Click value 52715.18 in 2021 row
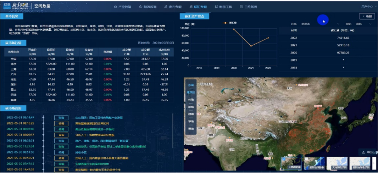378x173 pixels. (343, 45)
